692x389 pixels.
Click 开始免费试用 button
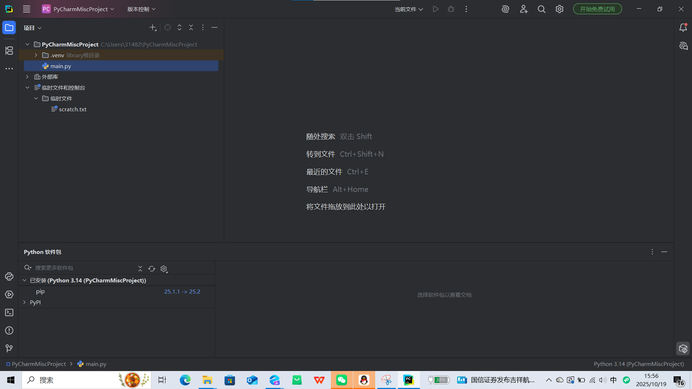(x=597, y=9)
